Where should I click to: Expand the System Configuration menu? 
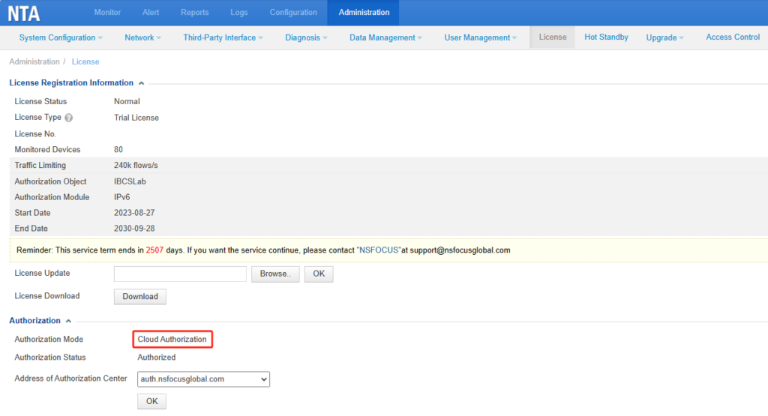[61, 37]
